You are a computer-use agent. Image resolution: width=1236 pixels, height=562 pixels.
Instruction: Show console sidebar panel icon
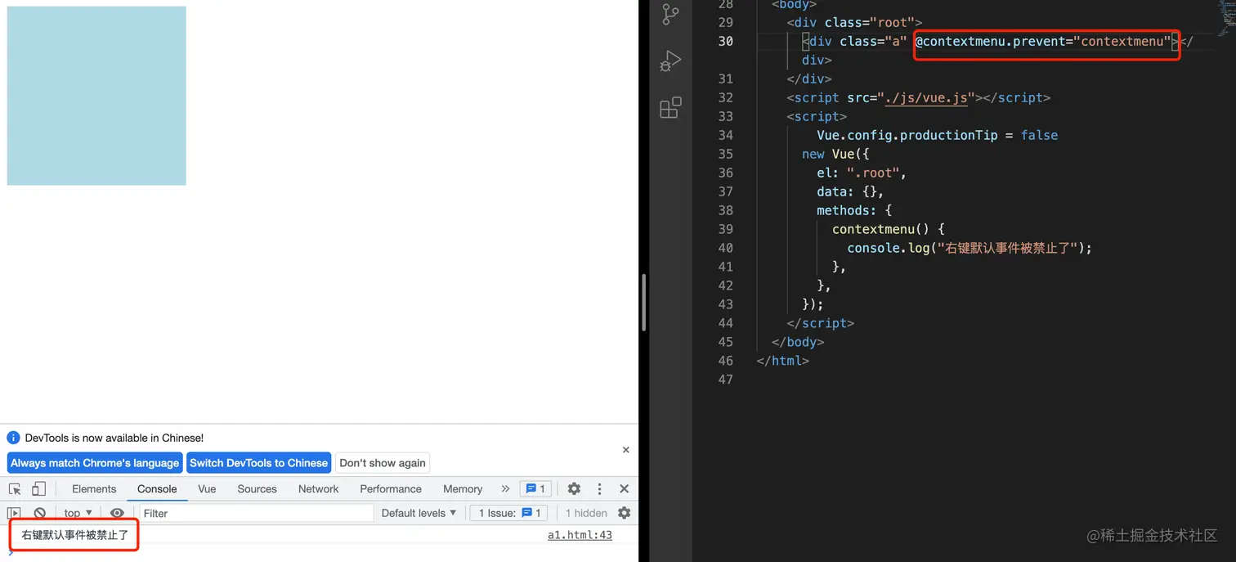[14, 513]
